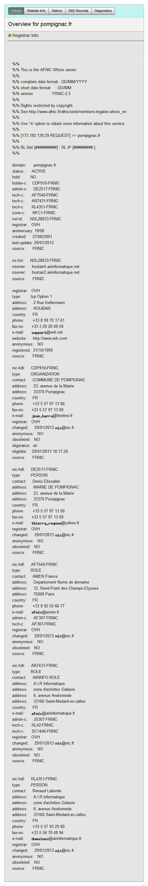
Task: Select the DNS Records tab
Action: pos(78,11)
